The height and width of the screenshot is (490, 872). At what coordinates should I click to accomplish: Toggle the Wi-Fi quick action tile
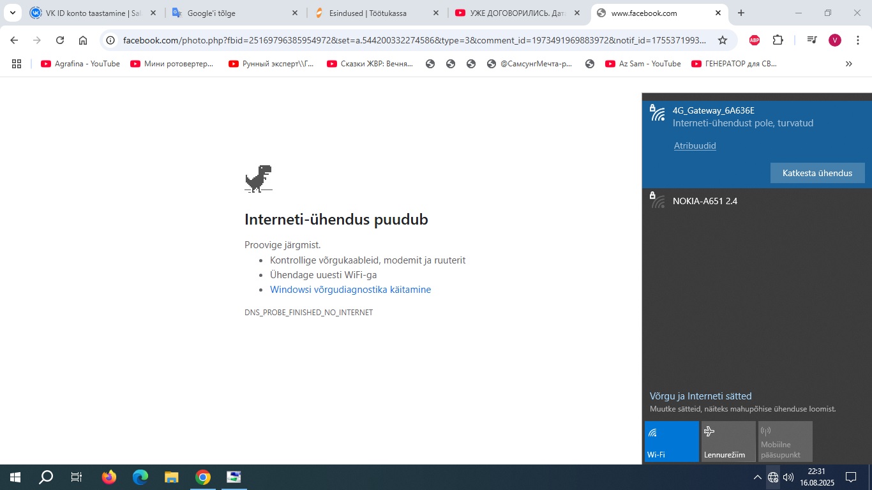point(672,441)
